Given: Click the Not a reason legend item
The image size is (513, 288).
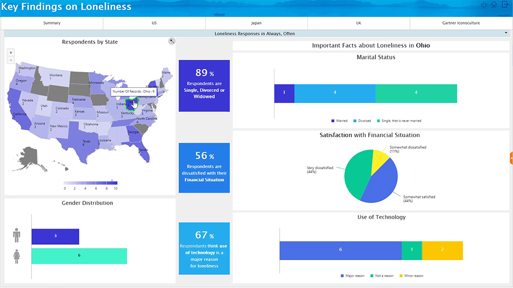Looking at the screenshot, I should pyautogui.click(x=382, y=276).
